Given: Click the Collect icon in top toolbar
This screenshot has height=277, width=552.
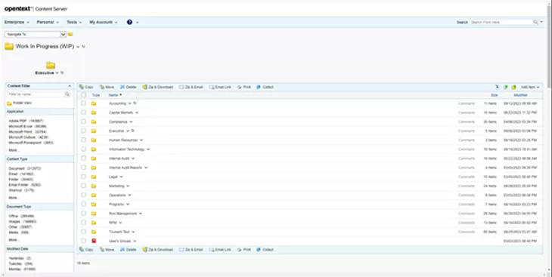Looking at the screenshot, I should click(x=259, y=87).
